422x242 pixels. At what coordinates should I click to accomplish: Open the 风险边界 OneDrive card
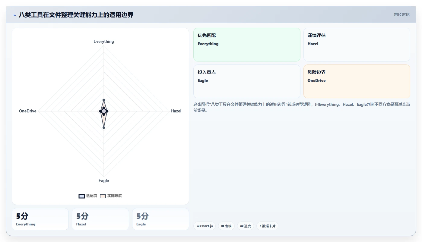pos(357,81)
